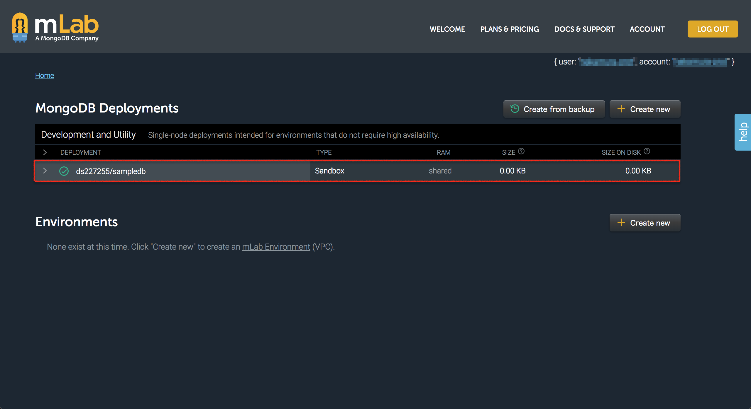This screenshot has height=409, width=751.
Task: Click the LOG OUT button
Action: 713,29
